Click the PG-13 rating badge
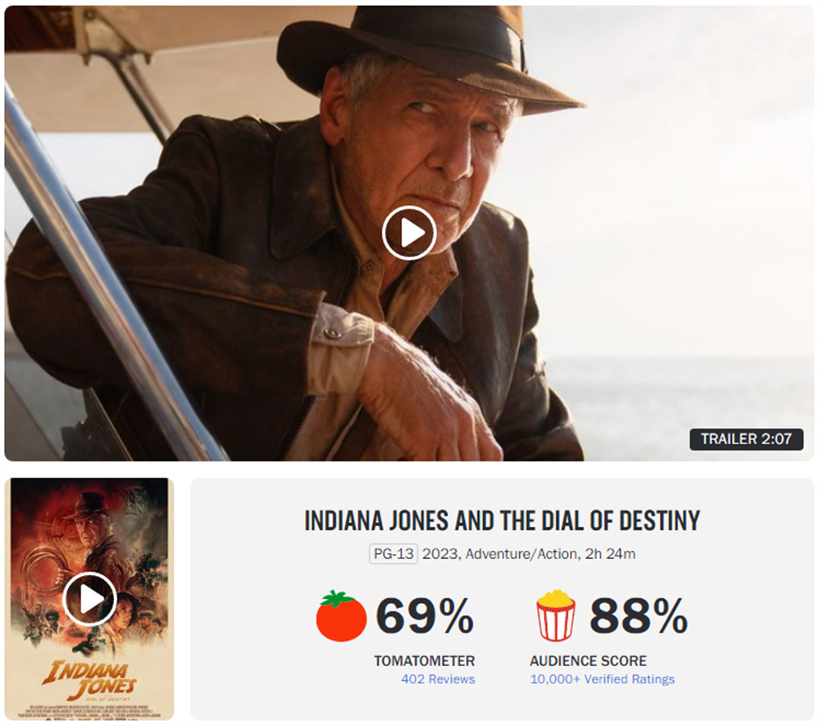820x726 pixels. pyautogui.click(x=394, y=554)
